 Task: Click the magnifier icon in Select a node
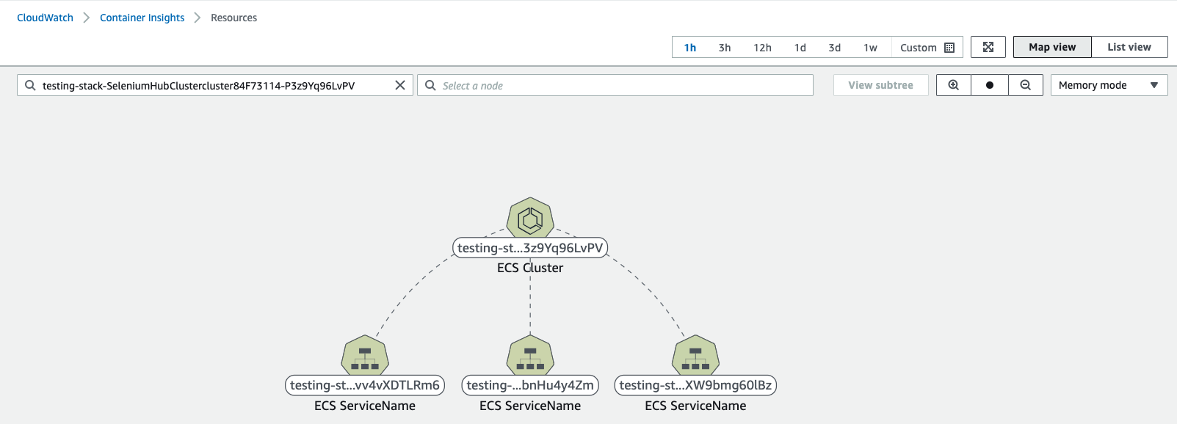tap(430, 85)
